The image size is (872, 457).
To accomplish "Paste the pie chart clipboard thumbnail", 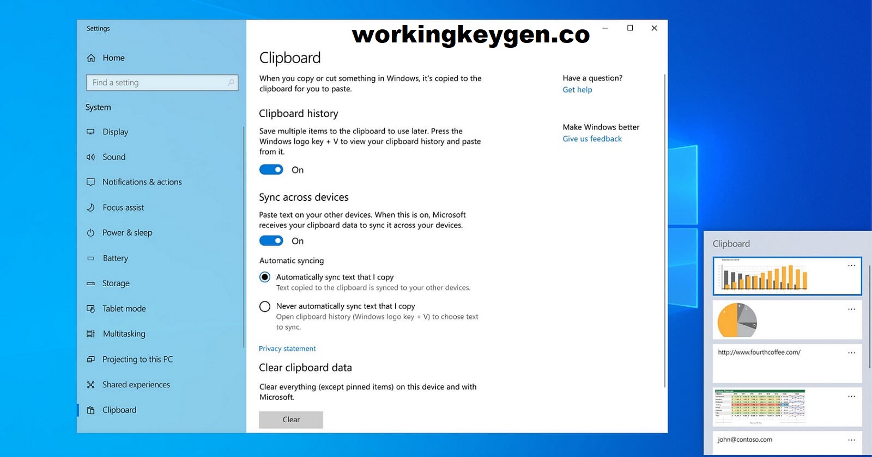I will [787, 320].
